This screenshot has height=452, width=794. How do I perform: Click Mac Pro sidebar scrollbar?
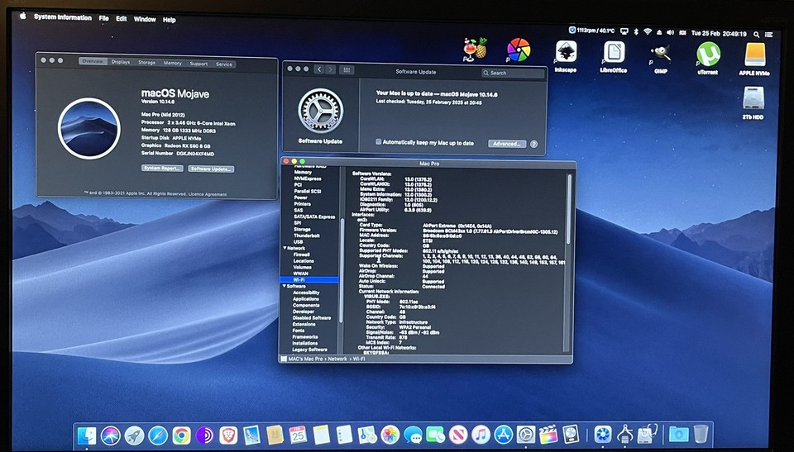pyautogui.click(x=342, y=269)
